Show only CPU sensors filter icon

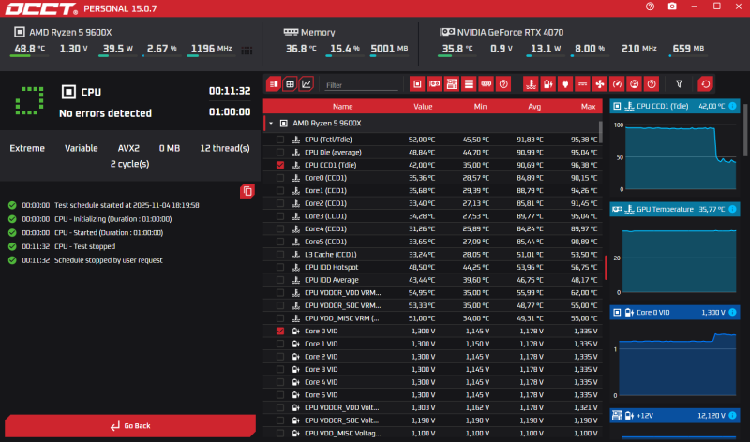tap(417, 84)
